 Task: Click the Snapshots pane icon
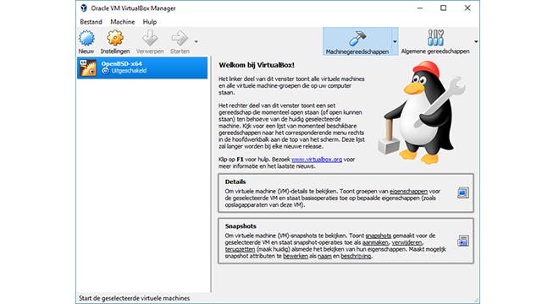pyautogui.click(x=463, y=241)
